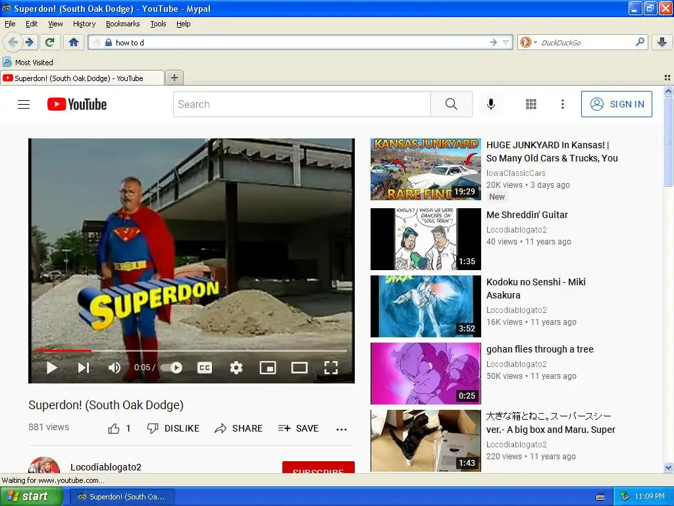
Task: Click the Superdon taskbar window button
Action: (x=122, y=497)
